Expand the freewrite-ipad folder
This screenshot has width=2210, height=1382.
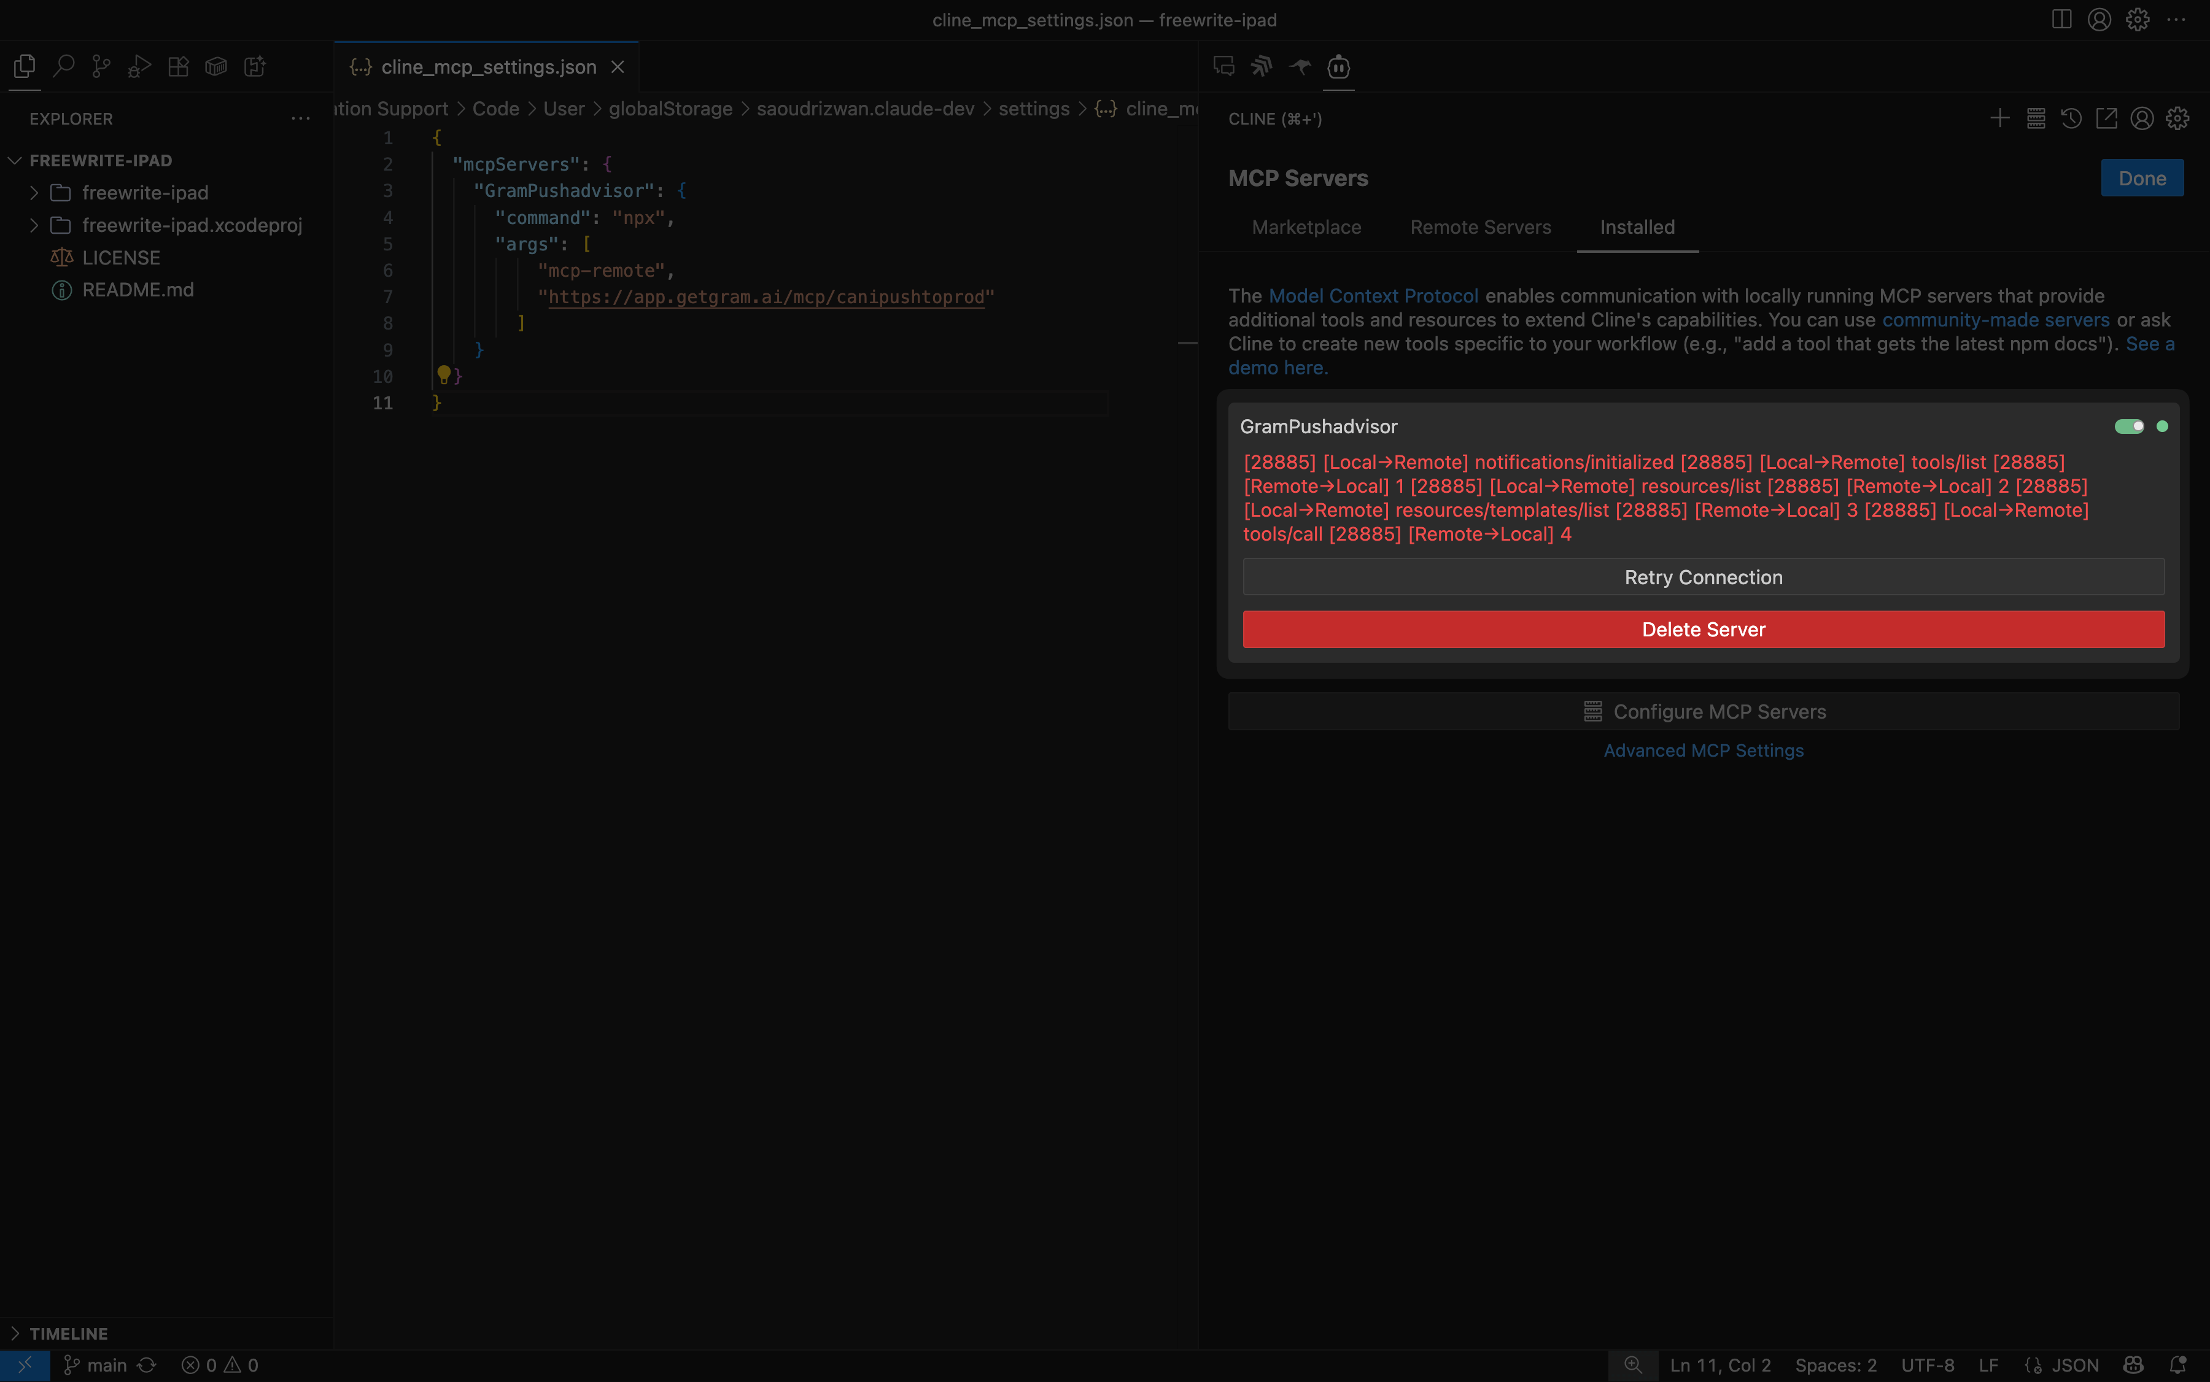pyautogui.click(x=34, y=193)
